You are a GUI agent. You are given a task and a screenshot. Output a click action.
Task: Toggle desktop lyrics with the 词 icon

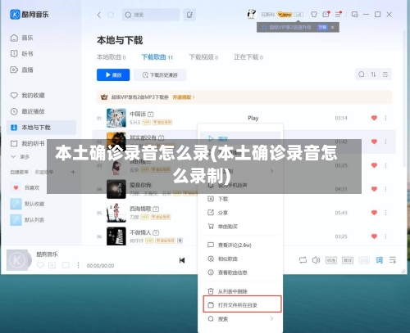(379, 260)
